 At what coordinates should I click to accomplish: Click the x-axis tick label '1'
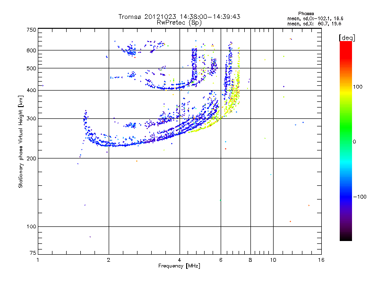tap(38, 260)
